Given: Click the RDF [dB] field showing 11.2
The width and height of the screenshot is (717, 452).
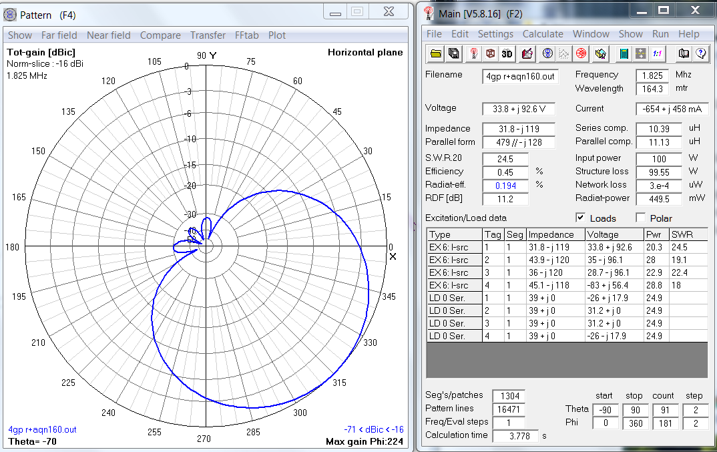Looking at the screenshot, I should tap(505, 199).
